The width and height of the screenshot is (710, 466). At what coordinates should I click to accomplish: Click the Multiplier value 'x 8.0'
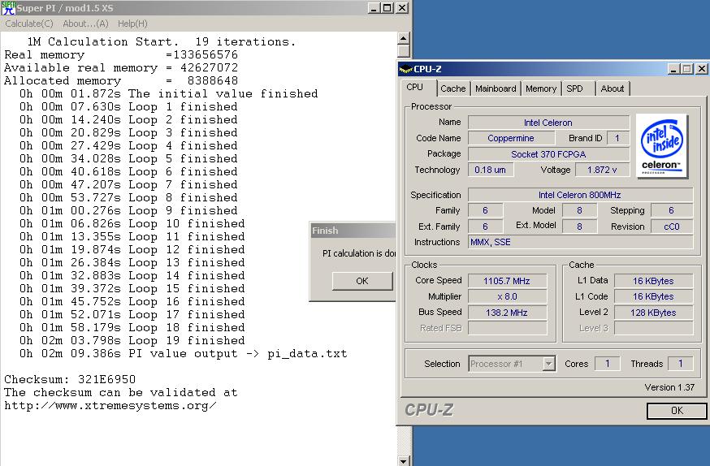pos(507,297)
